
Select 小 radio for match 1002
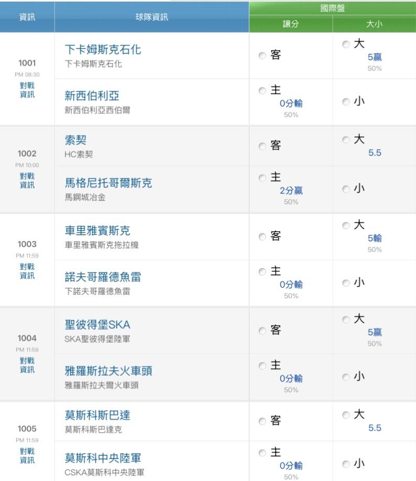tap(345, 190)
